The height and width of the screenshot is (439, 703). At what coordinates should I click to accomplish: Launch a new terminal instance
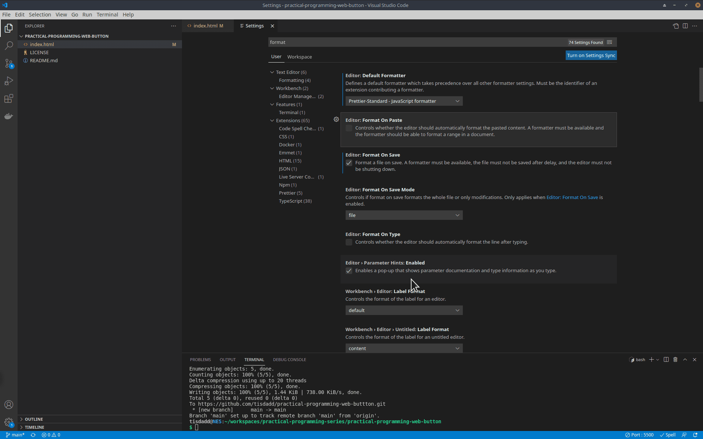point(651,360)
